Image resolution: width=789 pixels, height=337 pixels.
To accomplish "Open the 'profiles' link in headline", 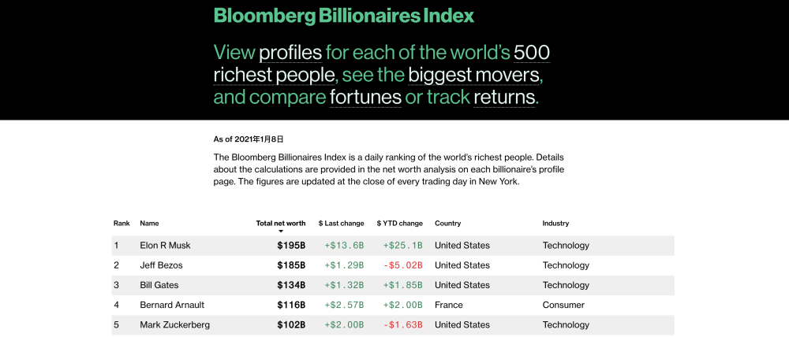I will pos(290,53).
